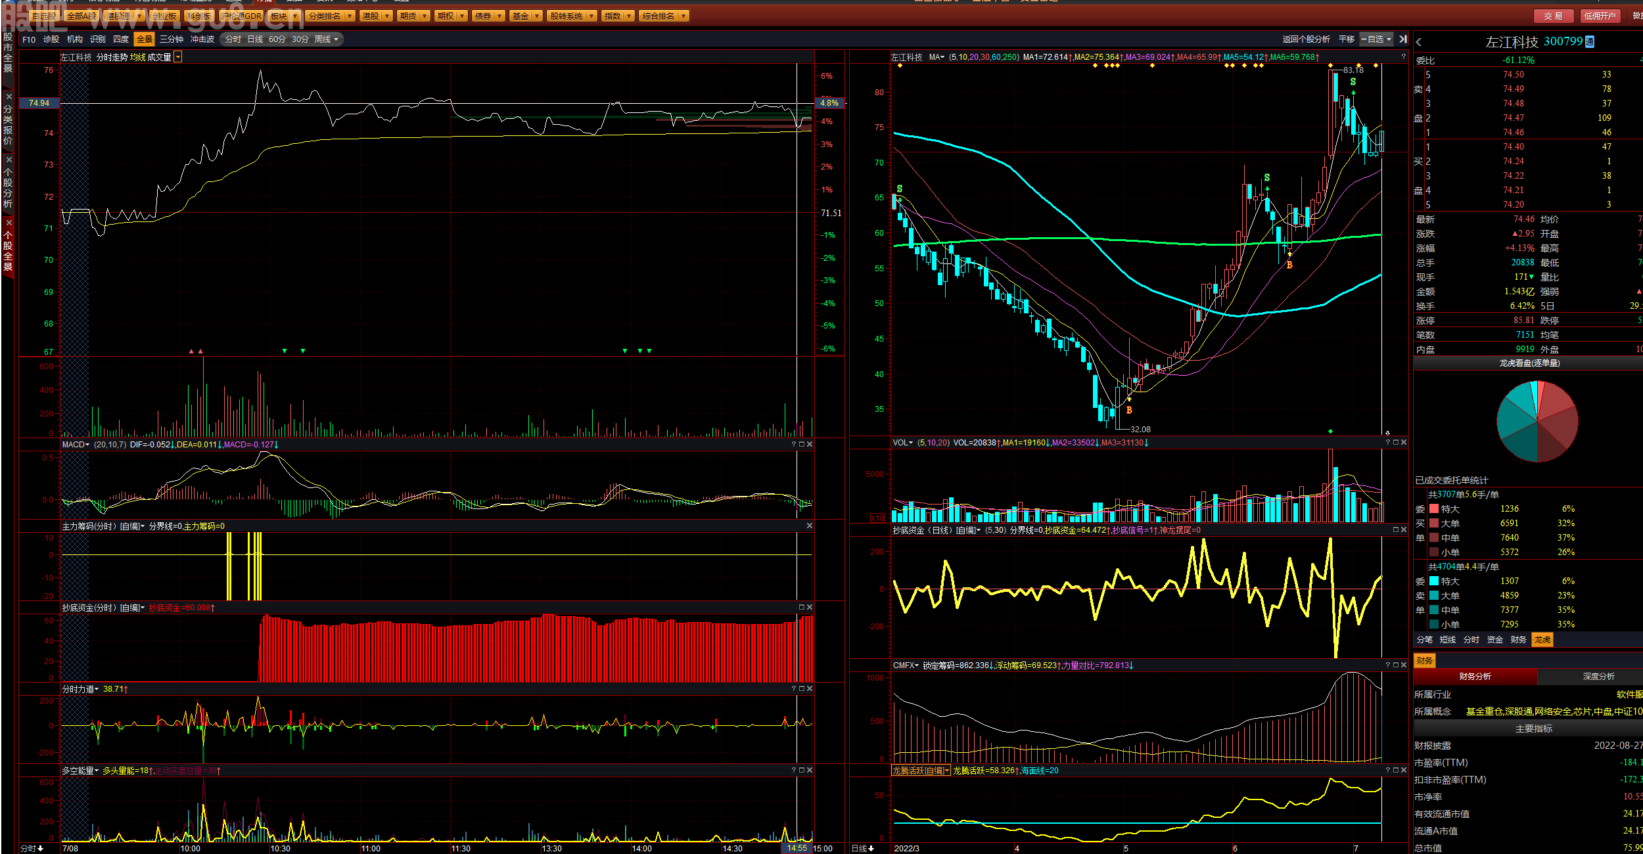Image resolution: width=1643 pixels, height=854 pixels.
Task: Close the 主力筹码(分时) panel
Action: coord(810,526)
